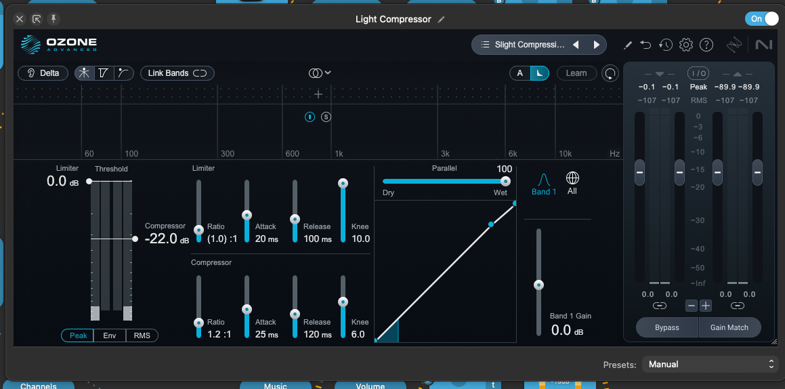Open Ozone settings gear

[685, 45]
